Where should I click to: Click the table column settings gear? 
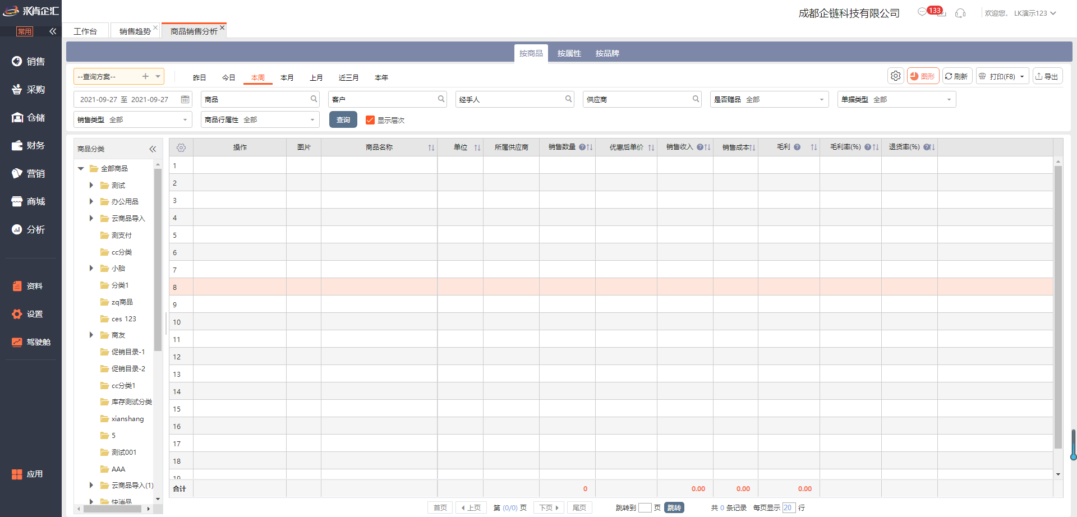181,147
